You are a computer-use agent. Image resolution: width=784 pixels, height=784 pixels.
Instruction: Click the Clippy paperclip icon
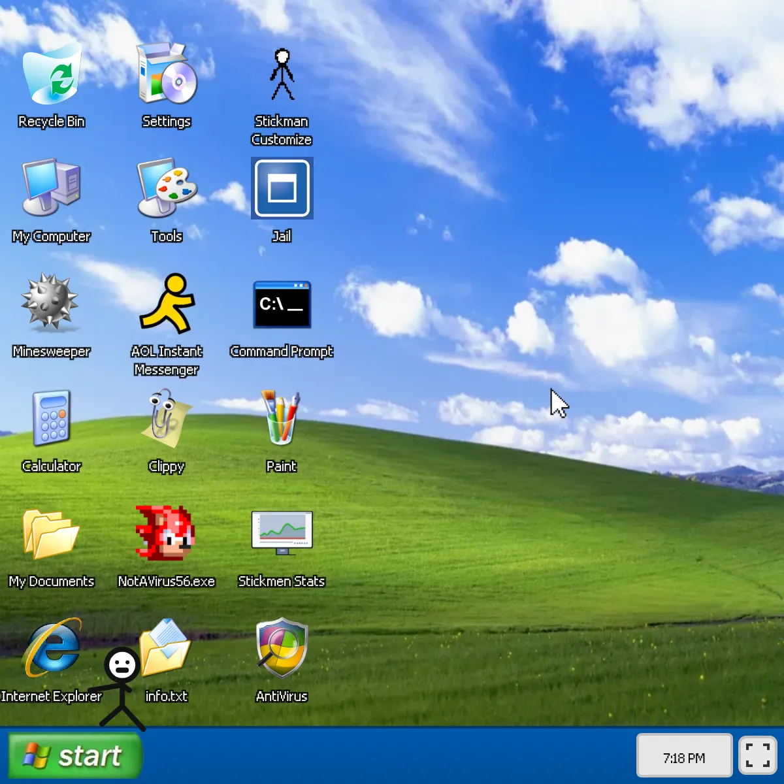167,418
